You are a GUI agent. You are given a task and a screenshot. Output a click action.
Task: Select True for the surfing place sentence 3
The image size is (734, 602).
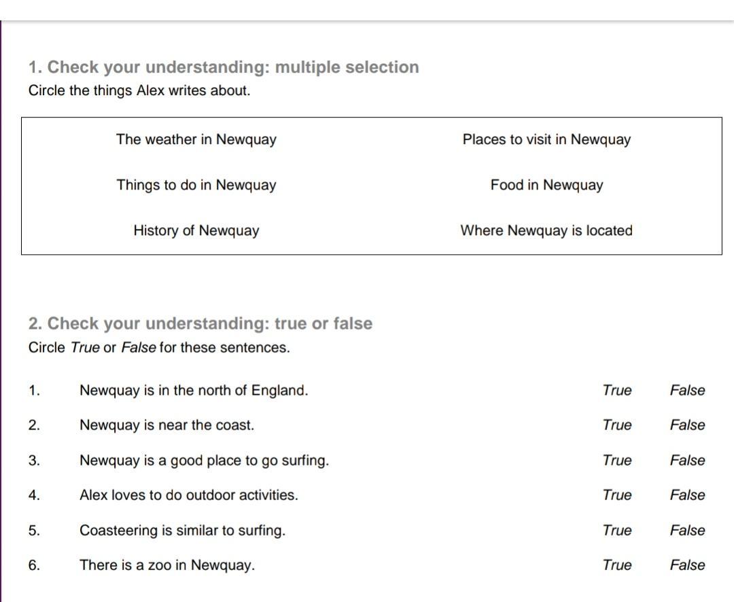click(616, 461)
